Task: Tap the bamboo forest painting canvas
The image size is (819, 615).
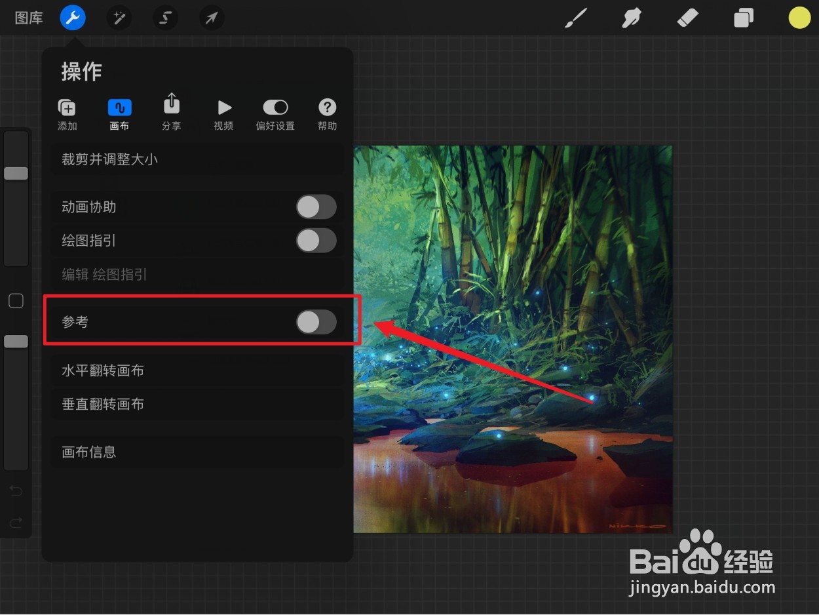Action: tap(513, 339)
